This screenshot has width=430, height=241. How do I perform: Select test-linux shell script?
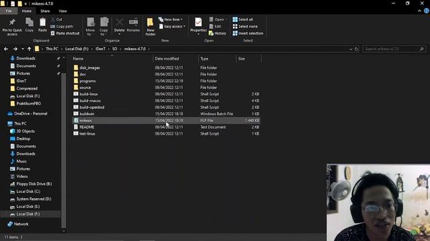[x=166, y=133]
